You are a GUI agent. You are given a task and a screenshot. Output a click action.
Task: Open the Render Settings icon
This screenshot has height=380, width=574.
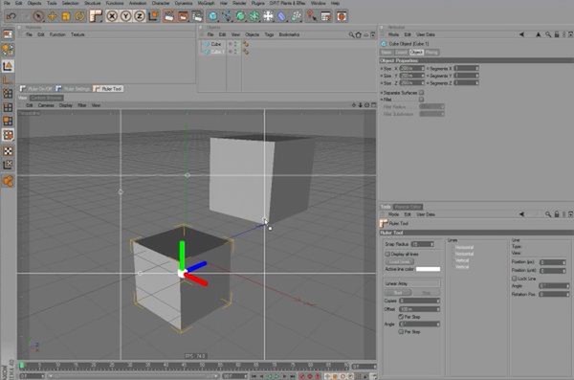[x=197, y=16]
